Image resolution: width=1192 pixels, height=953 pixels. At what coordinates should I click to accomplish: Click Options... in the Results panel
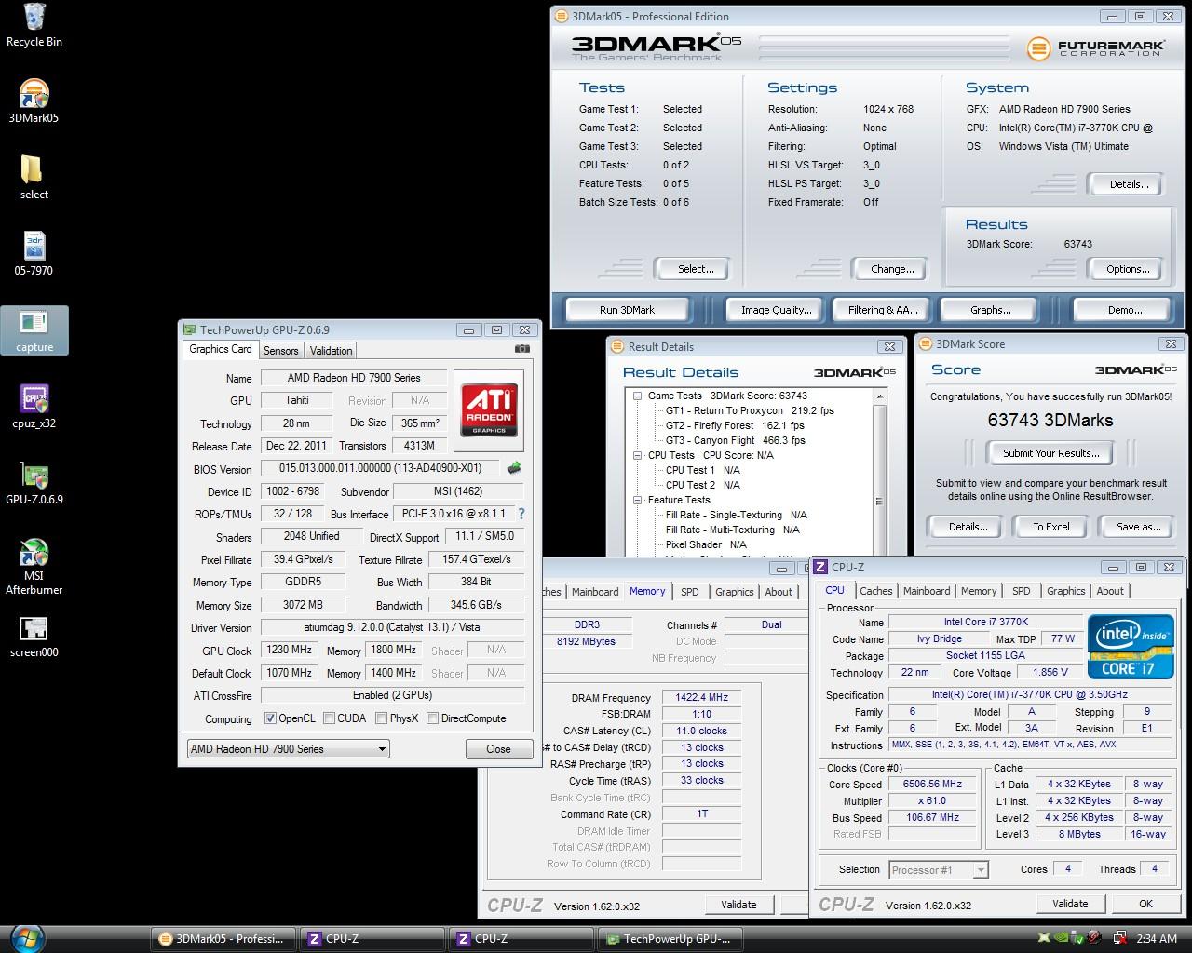(1128, 269)
